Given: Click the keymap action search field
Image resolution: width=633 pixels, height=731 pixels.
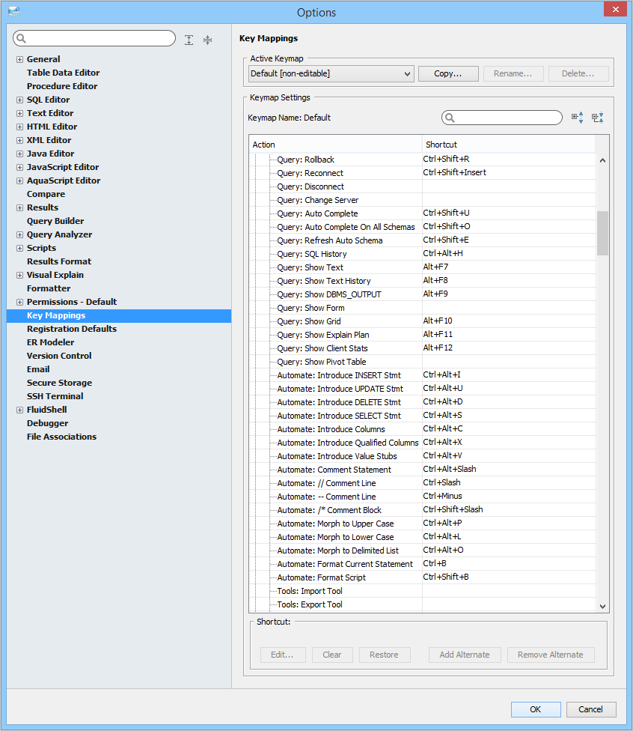Looking at the screenshot, I should click(502, 118).
